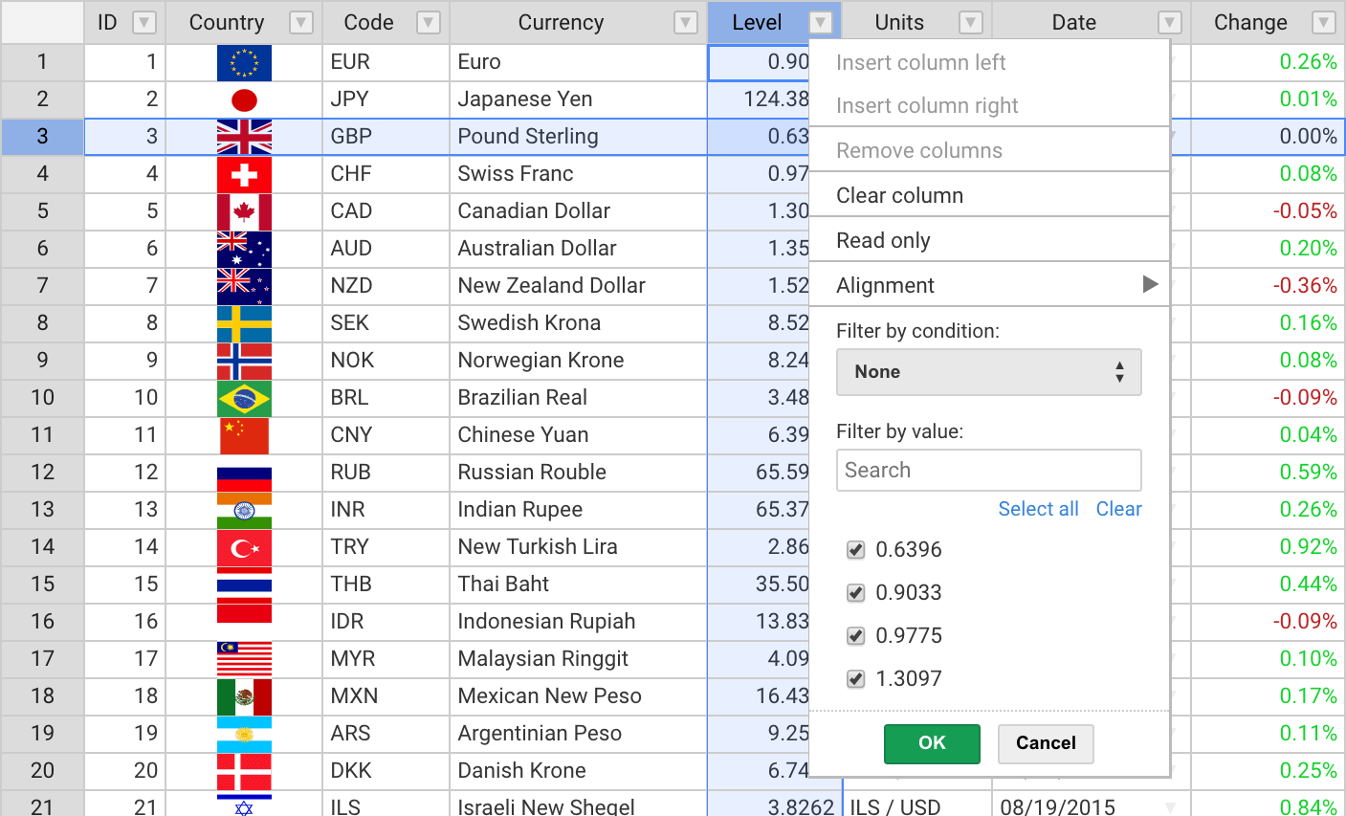Uncheck the 0.9775 value checkbox
Image resolution: width=1346 pixels, height=816 pixels.
[856, 636]
